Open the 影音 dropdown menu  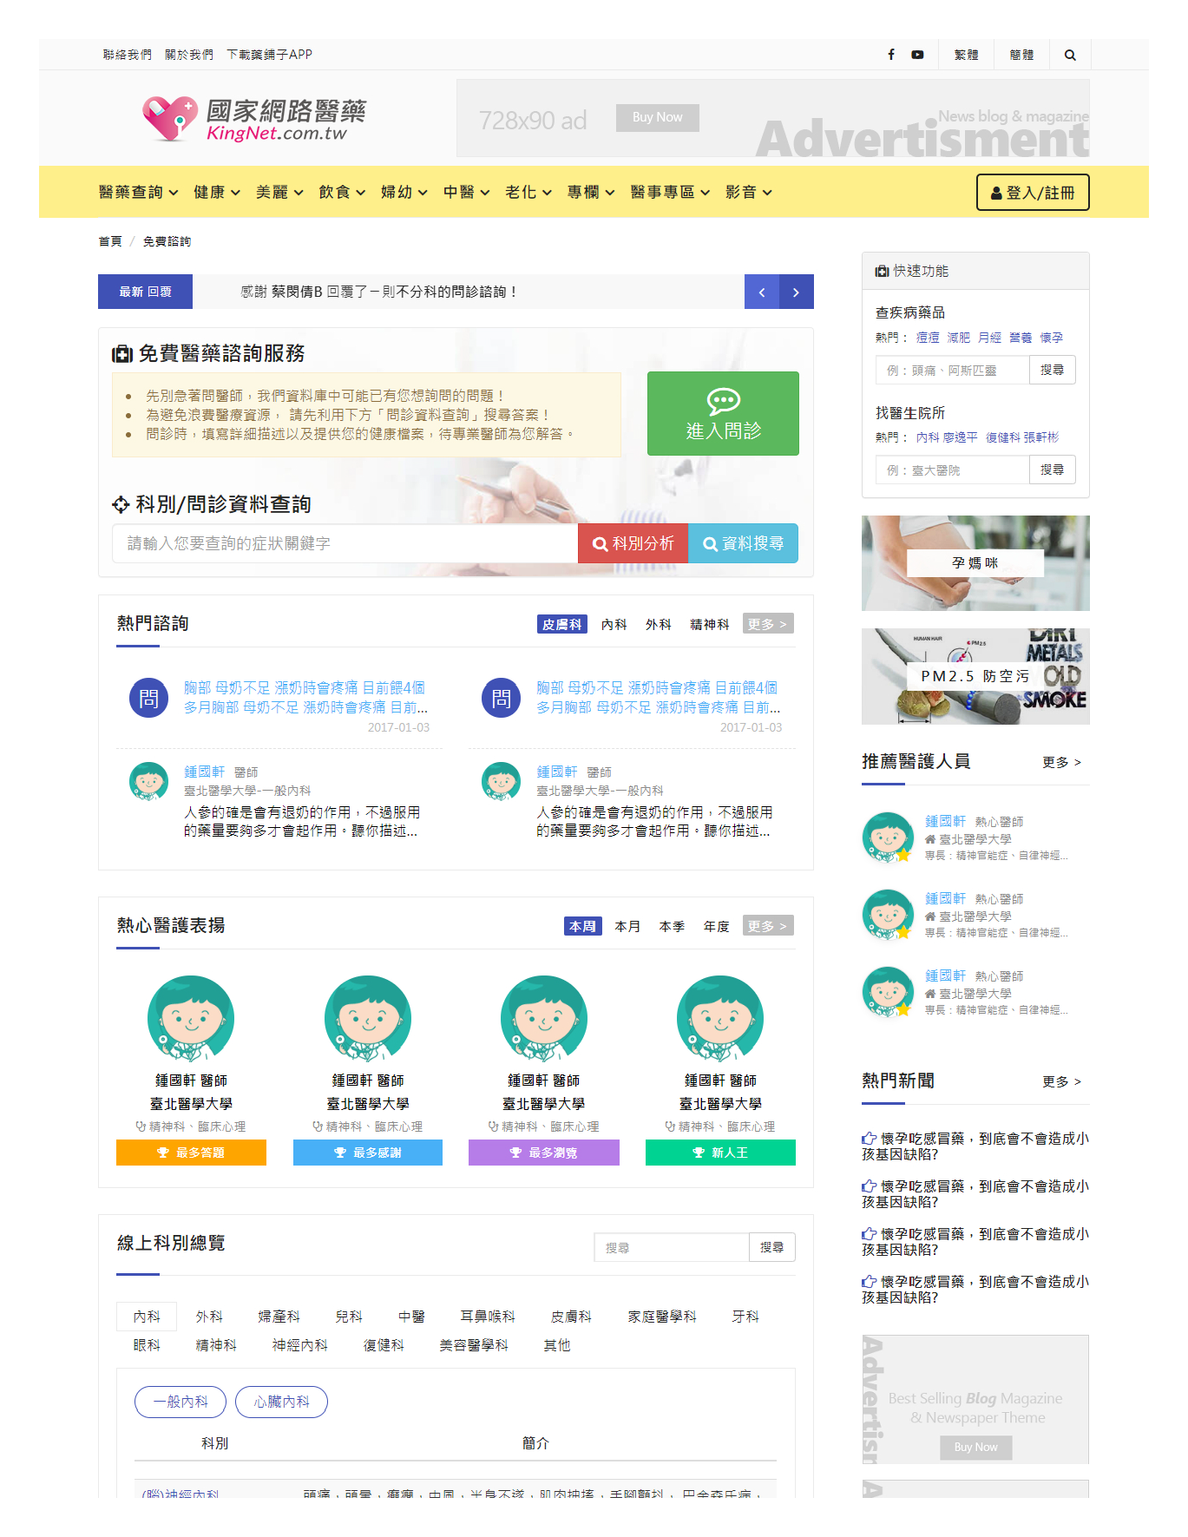pyautogui.click(x=748, y=192)
